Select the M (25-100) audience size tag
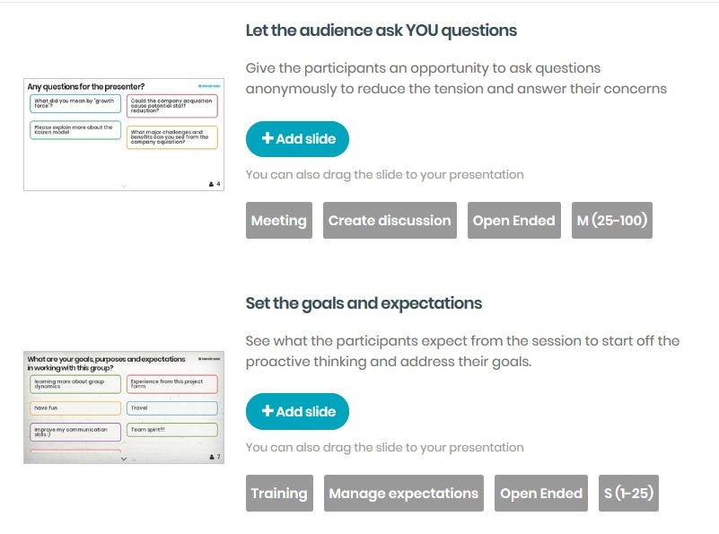Image resolution: width=719 pixels, height=534 pixels. (x=612, y=221)
